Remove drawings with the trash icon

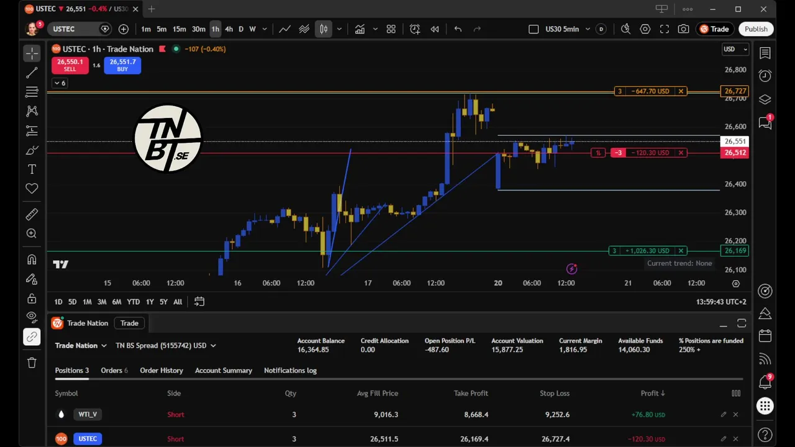32,363
